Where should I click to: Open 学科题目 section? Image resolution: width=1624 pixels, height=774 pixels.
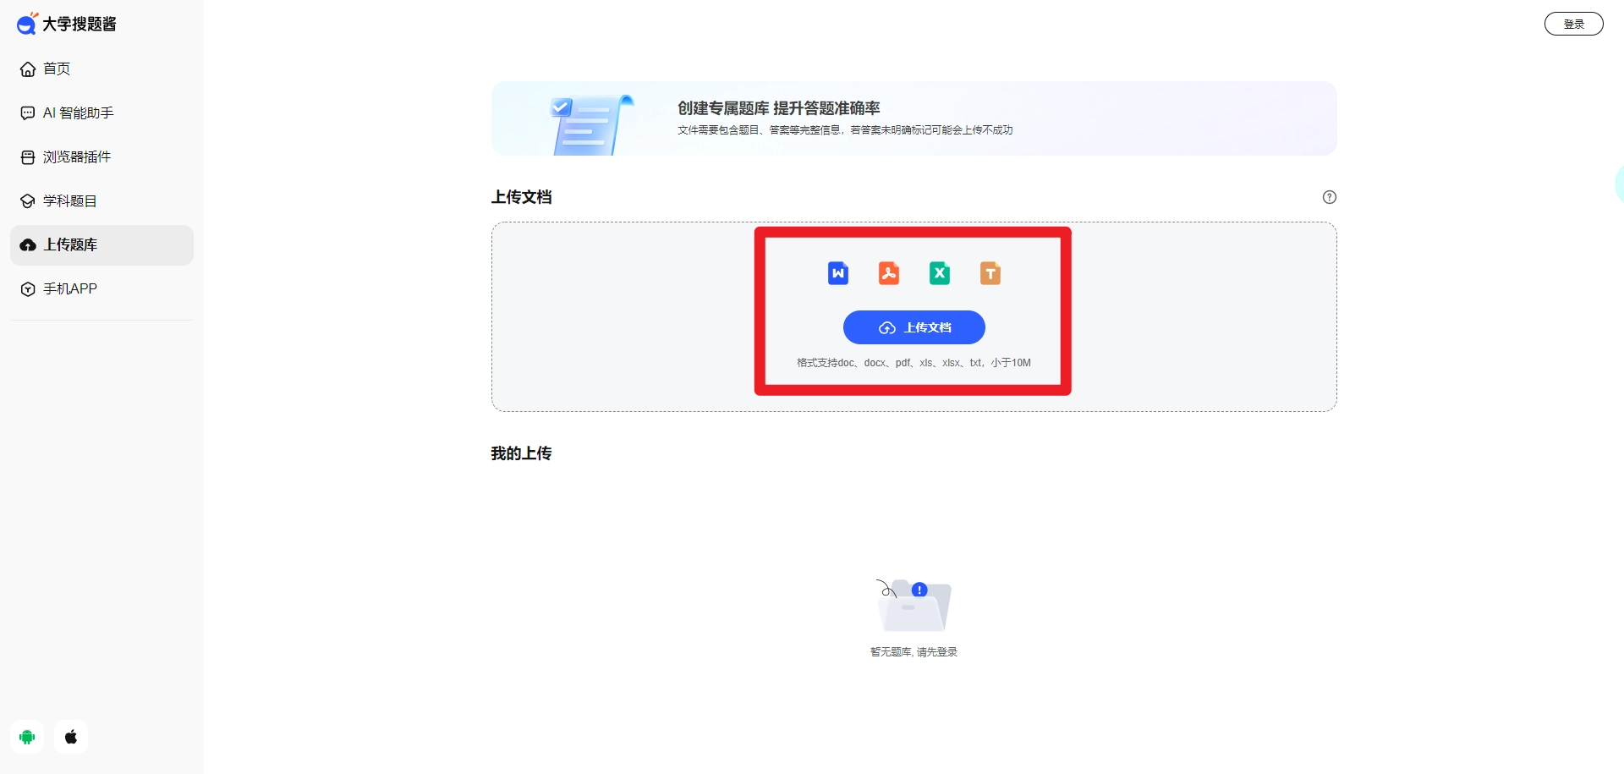[x=69, y=200]
